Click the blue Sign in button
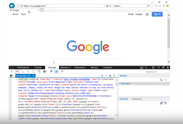Viewport: 183px width, 124px height. [157, 14]
